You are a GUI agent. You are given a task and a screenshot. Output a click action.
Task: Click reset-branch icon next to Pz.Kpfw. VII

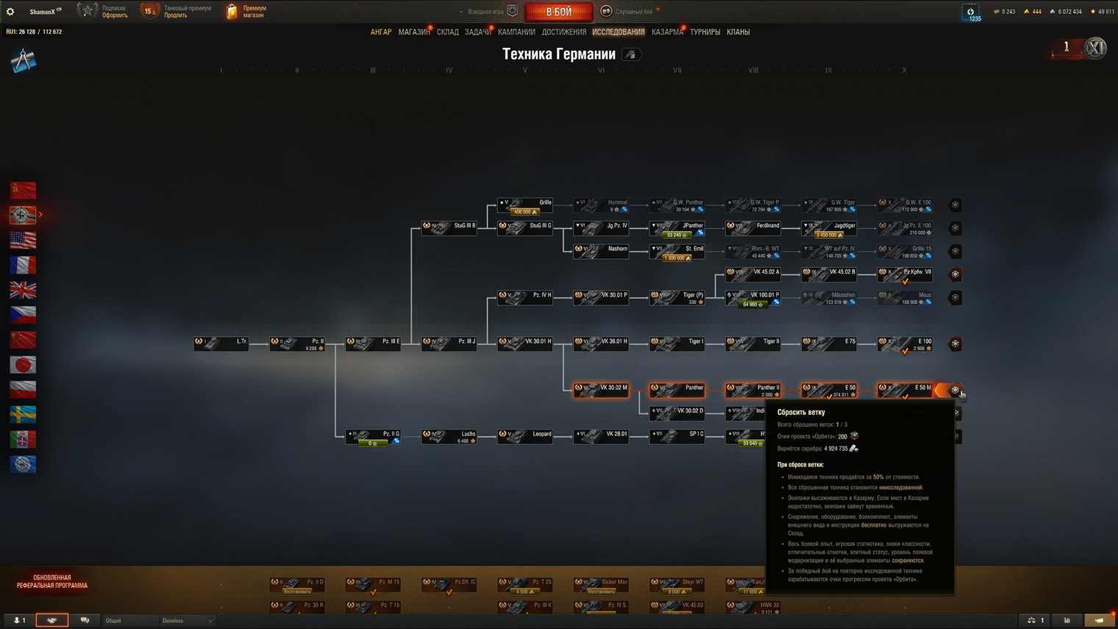point(955,274)
